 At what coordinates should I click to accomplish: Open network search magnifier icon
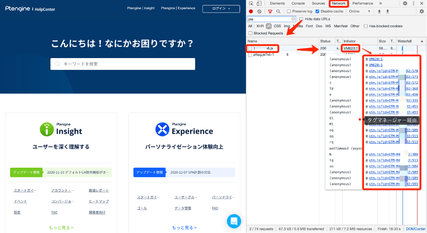click(278, 11)
